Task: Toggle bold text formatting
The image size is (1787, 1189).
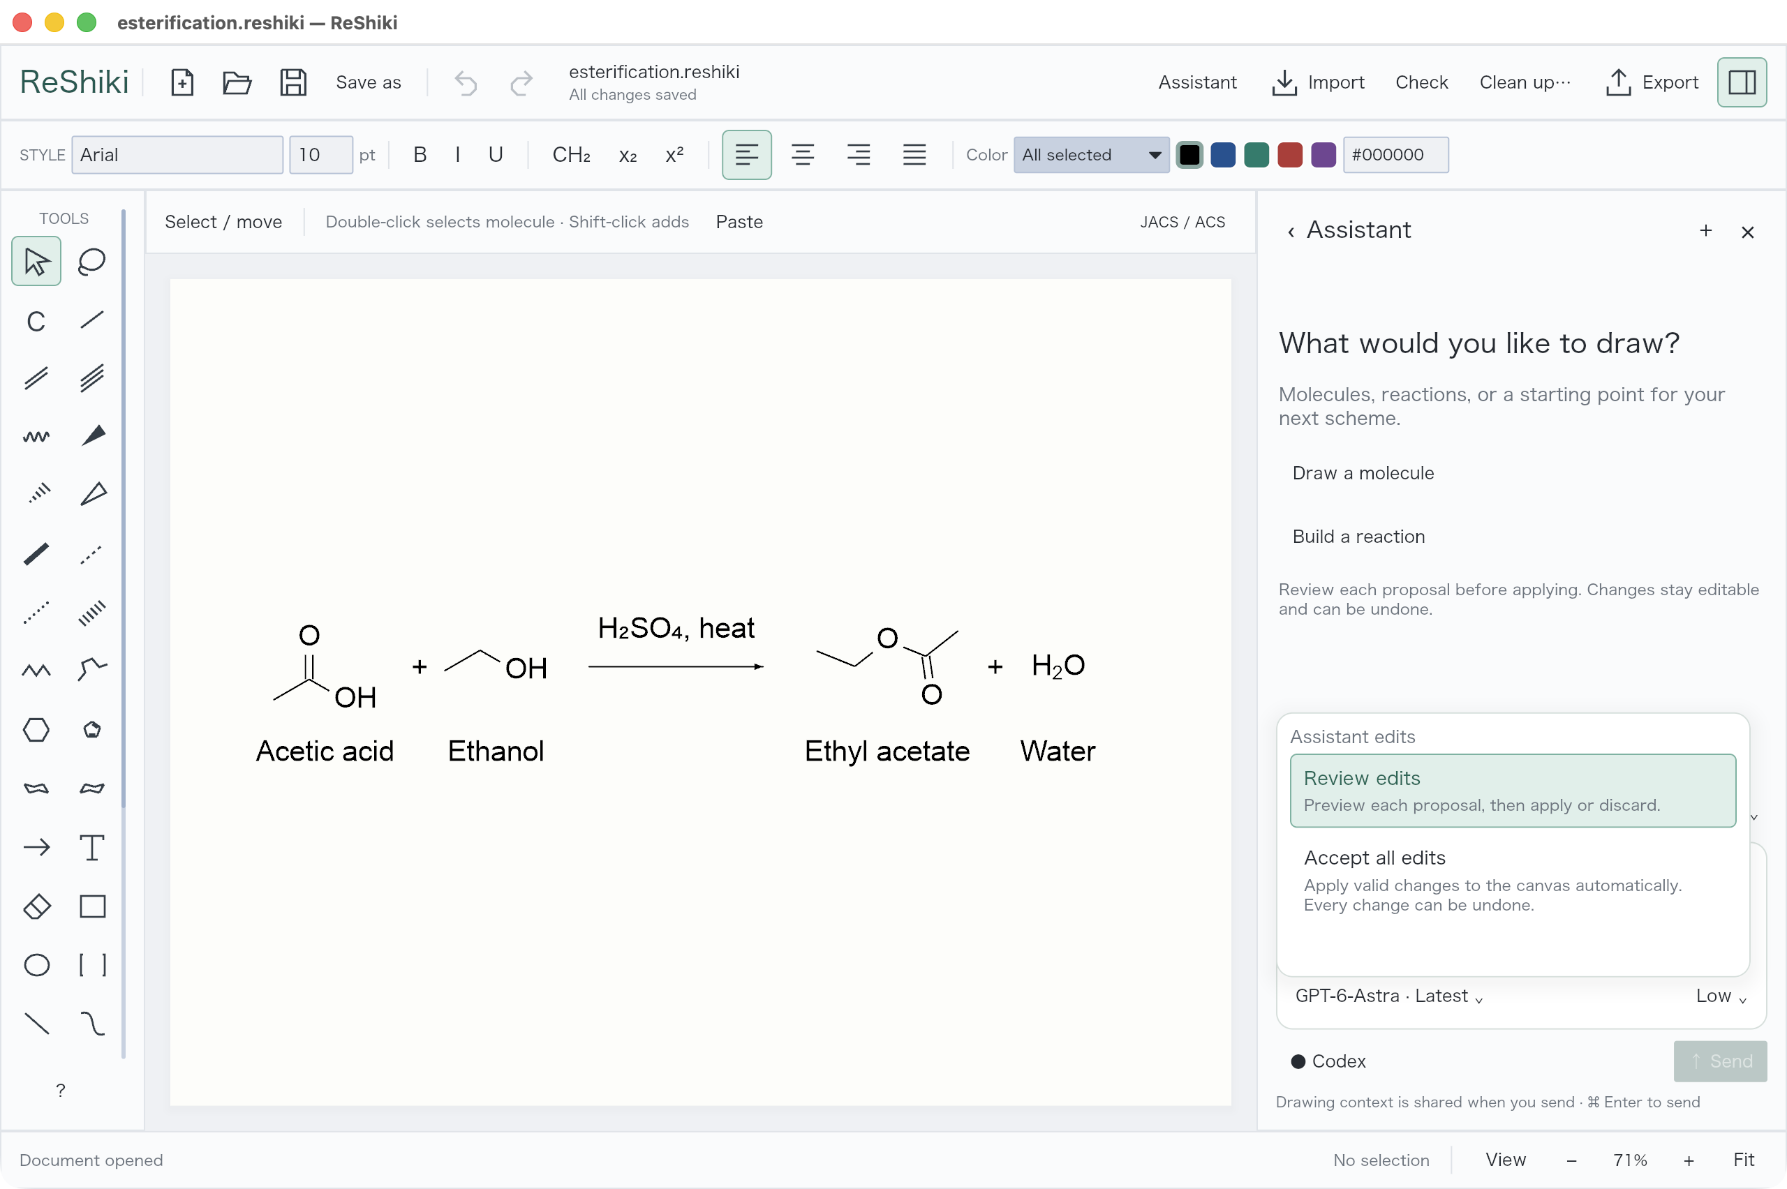Action: 420,155
